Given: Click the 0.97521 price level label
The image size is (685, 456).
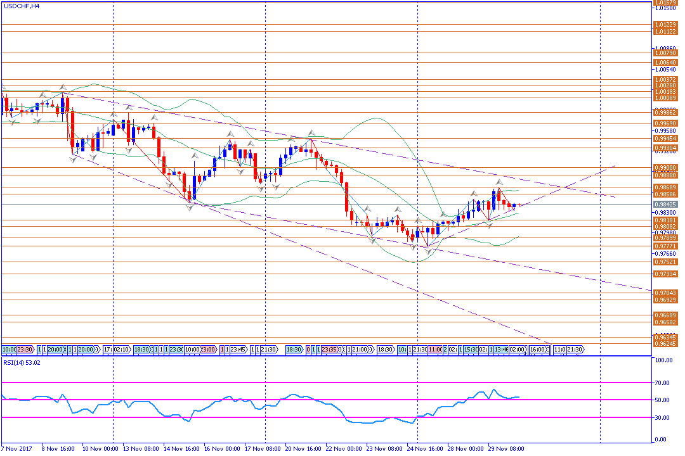Looking at the screenshot, I should pos(665,262).
